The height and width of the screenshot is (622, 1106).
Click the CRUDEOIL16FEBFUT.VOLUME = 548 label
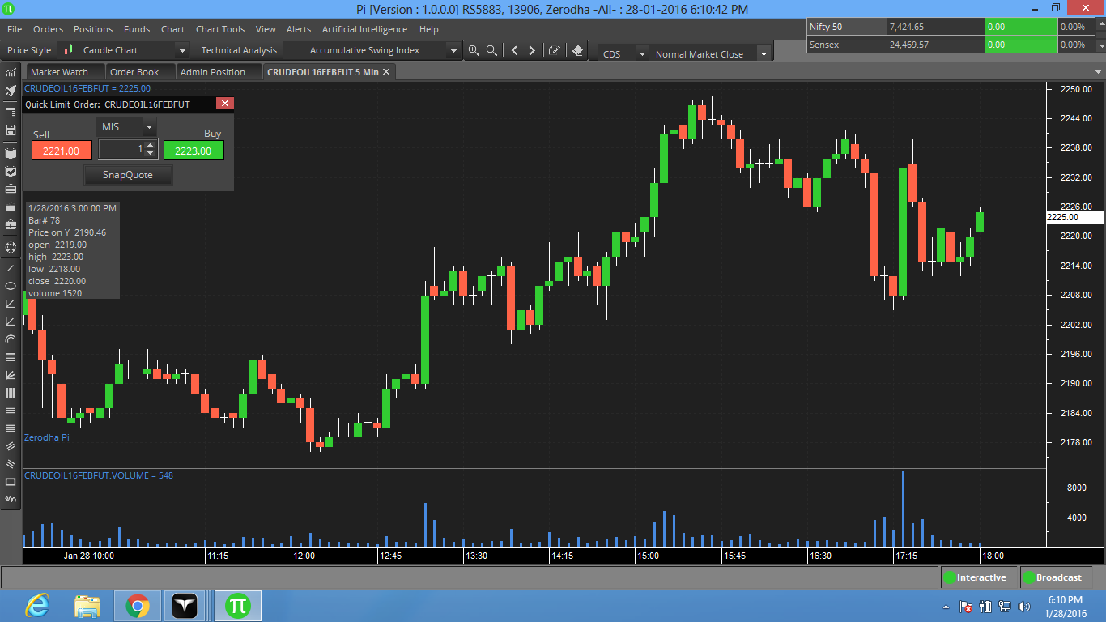coord(99,475)
